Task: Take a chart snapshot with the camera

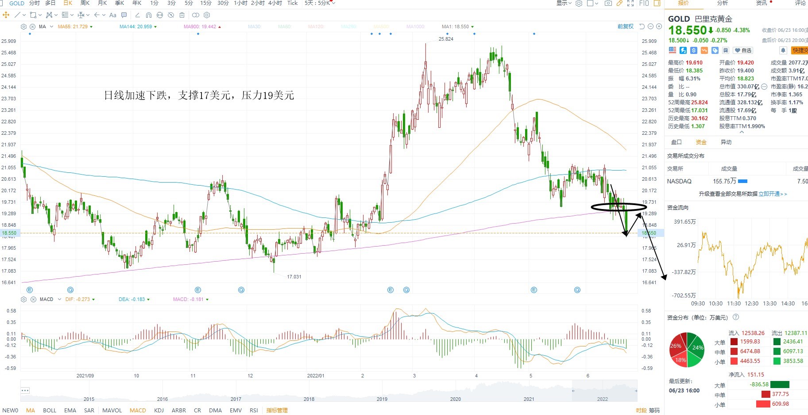Action: [608, 3]
